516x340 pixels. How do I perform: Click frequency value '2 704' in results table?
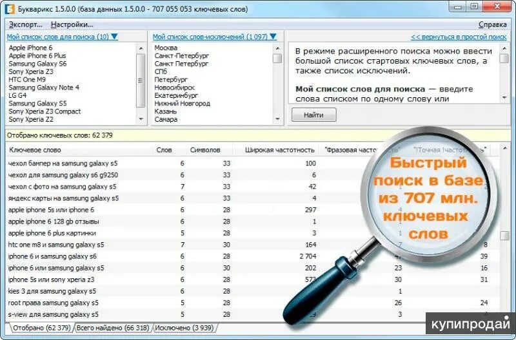coord(308,256)
